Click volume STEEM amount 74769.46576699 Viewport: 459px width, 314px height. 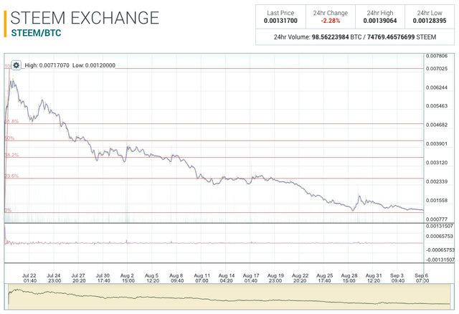coord(391,37)
